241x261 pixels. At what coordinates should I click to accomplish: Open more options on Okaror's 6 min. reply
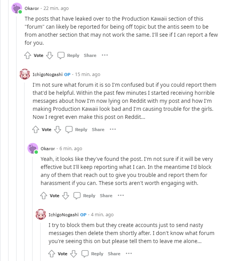(121, 196)
